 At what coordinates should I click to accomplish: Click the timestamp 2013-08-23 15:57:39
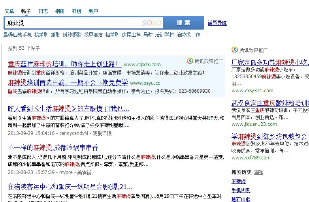point(31,172)
